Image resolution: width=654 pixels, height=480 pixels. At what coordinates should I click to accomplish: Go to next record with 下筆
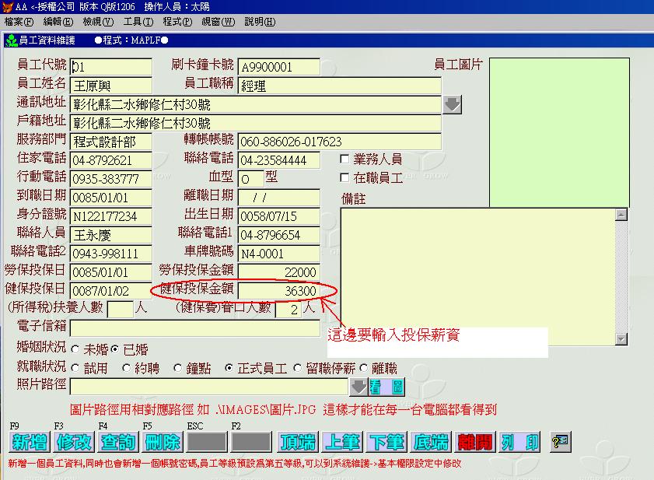pos(386,442)
